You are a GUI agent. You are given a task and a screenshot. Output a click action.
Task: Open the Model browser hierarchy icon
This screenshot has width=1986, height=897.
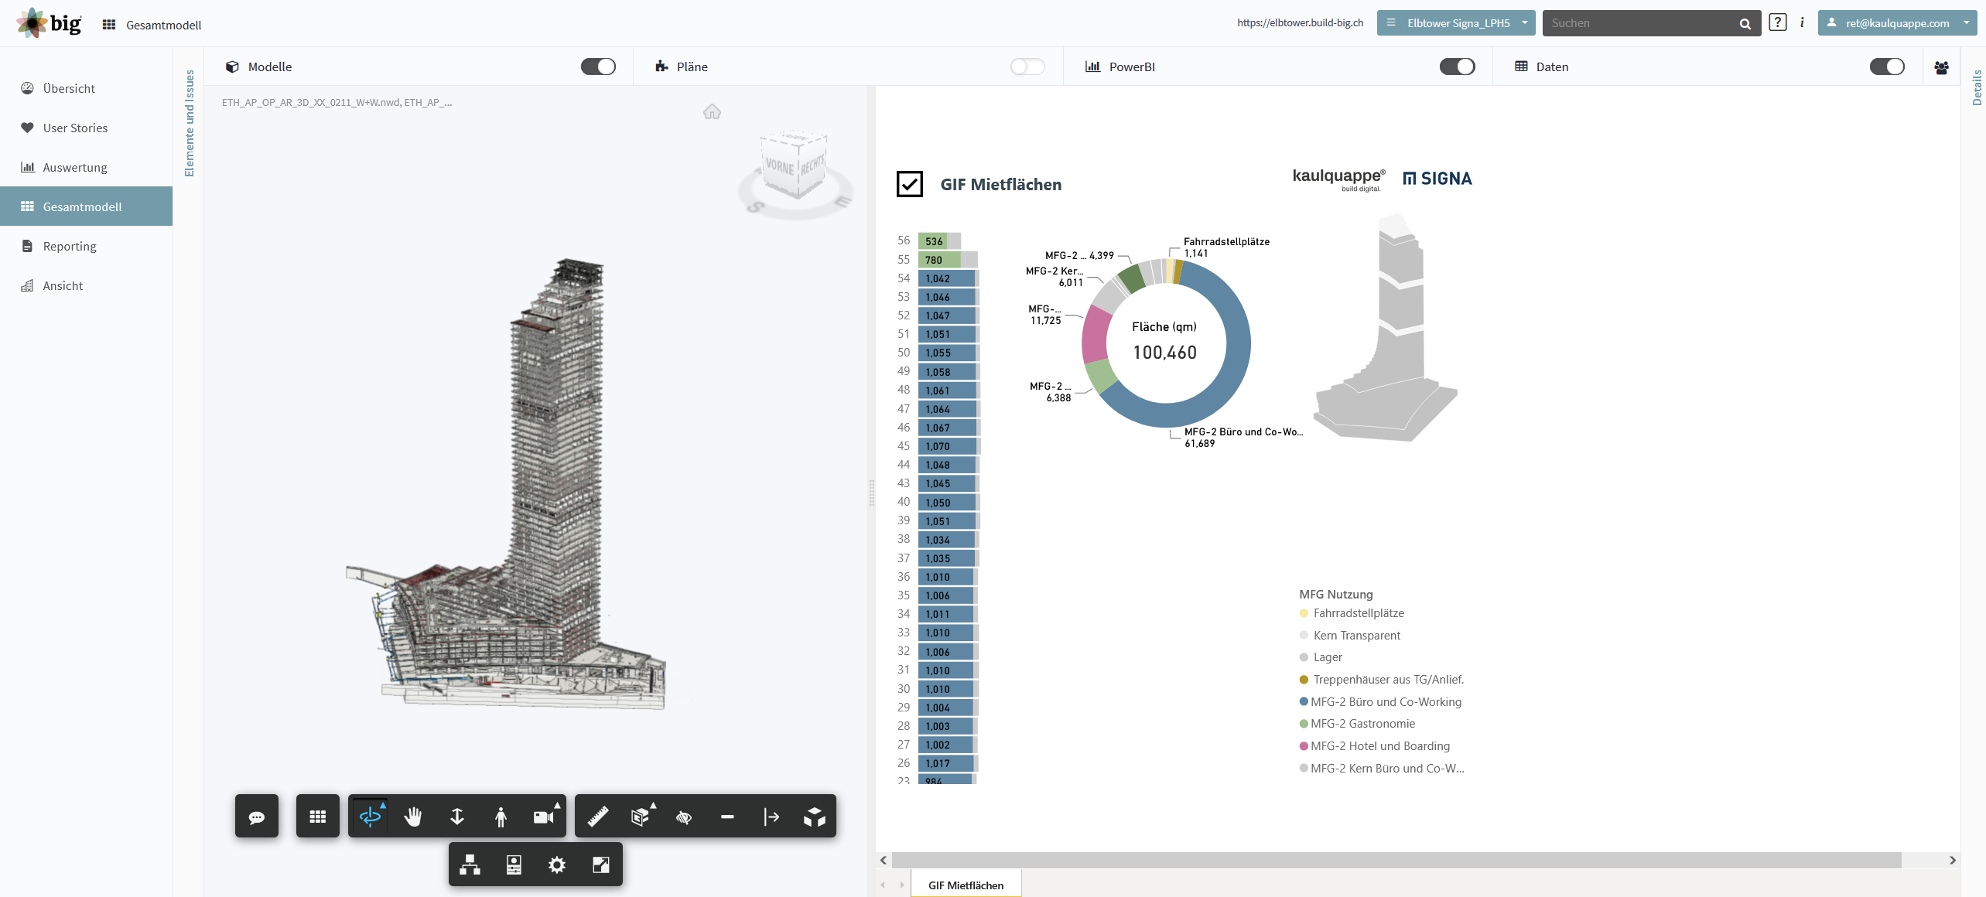[470, 865]
